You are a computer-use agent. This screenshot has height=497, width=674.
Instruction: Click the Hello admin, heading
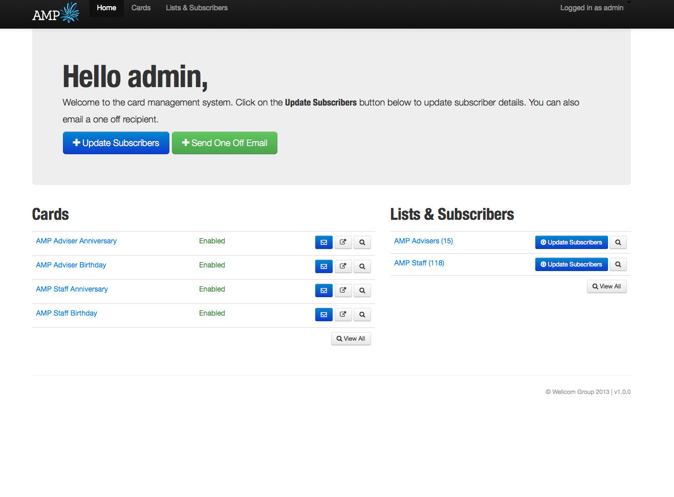135,77
